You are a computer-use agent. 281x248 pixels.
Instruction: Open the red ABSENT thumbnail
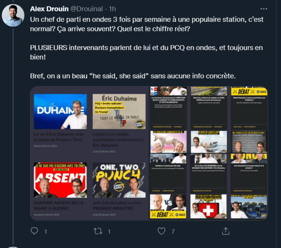60,180
